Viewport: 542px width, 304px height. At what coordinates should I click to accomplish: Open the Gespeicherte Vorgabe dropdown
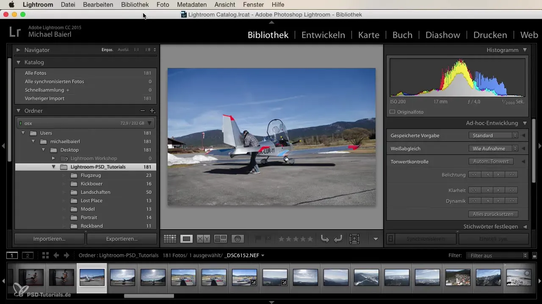click(x=493, y=136)
